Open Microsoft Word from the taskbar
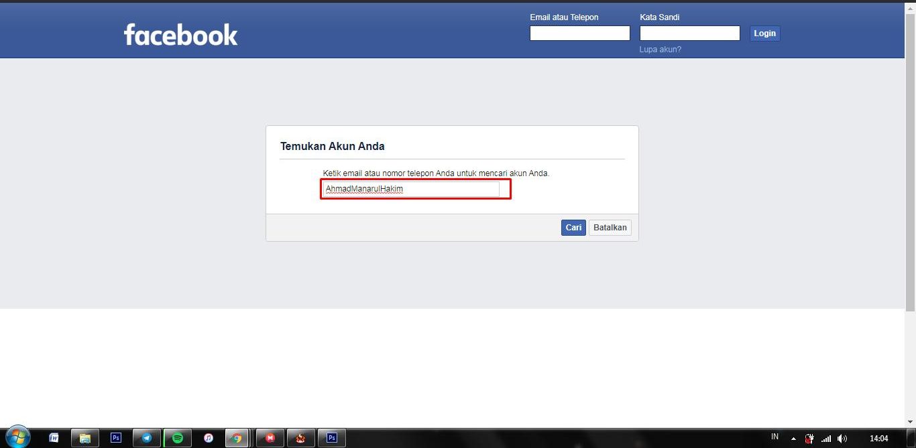Screen dimensions: 916x448 (54, 438)
